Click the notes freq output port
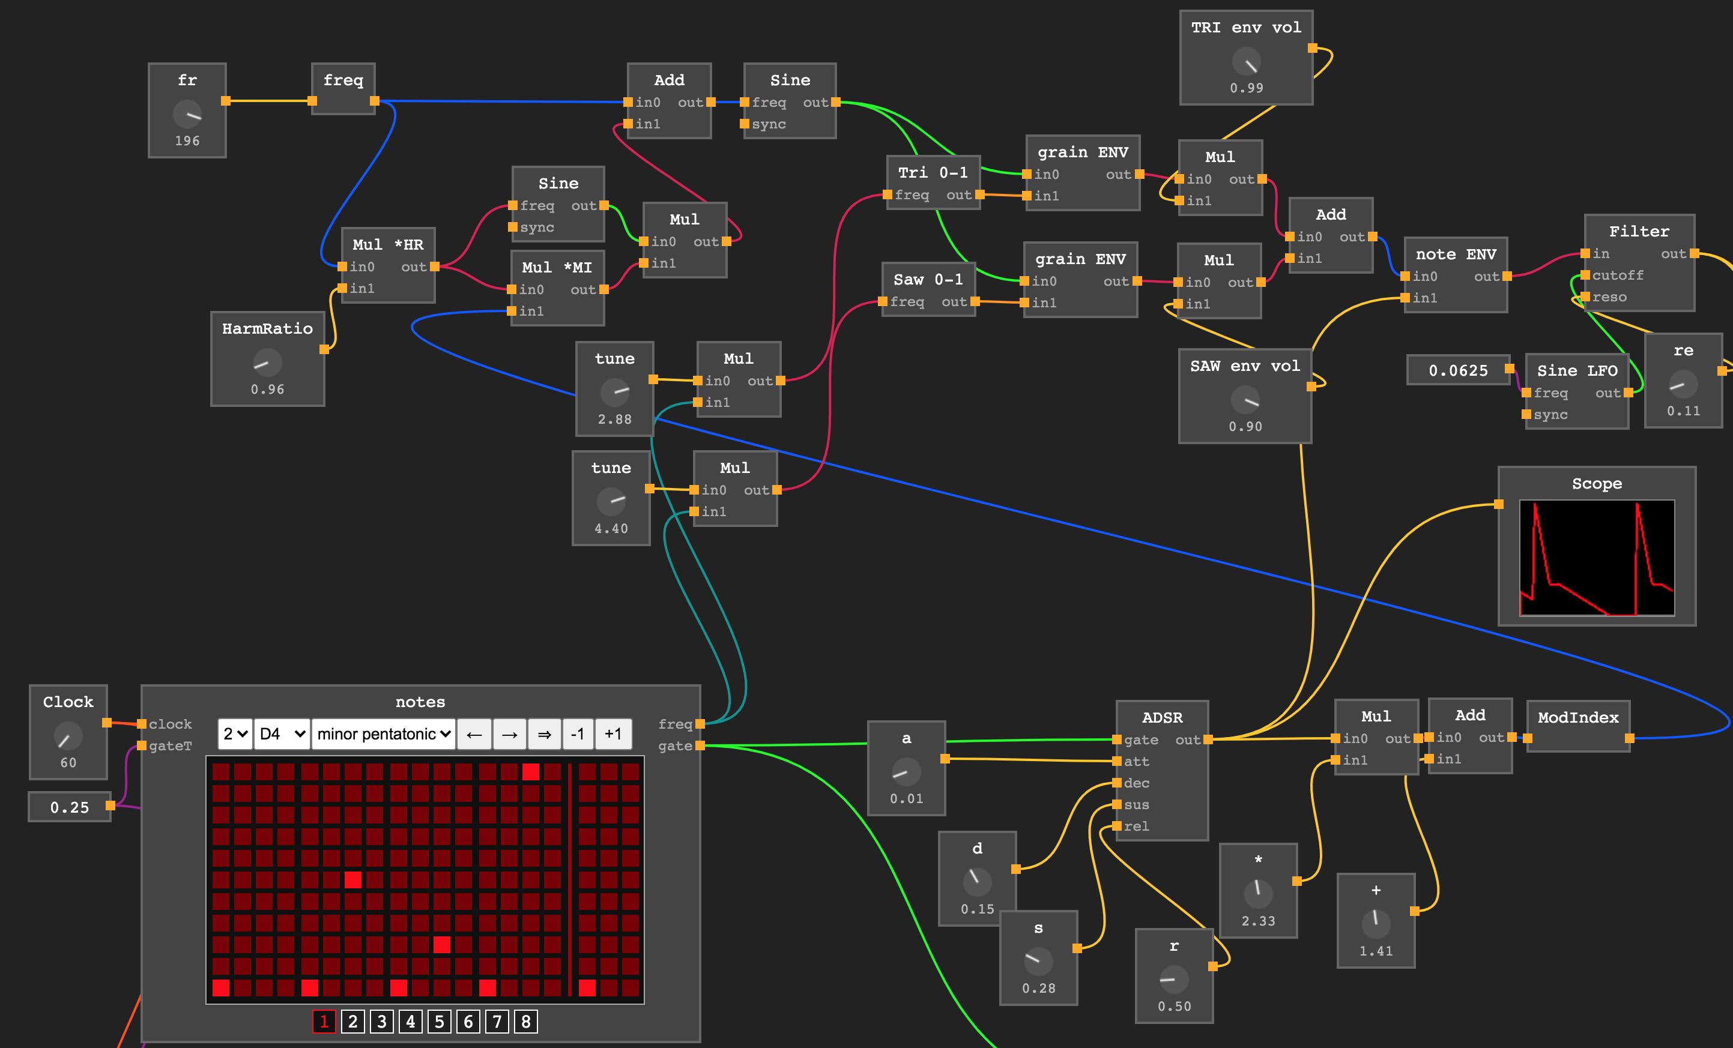Screen dimensions: 1733x1048 [700, 724]
